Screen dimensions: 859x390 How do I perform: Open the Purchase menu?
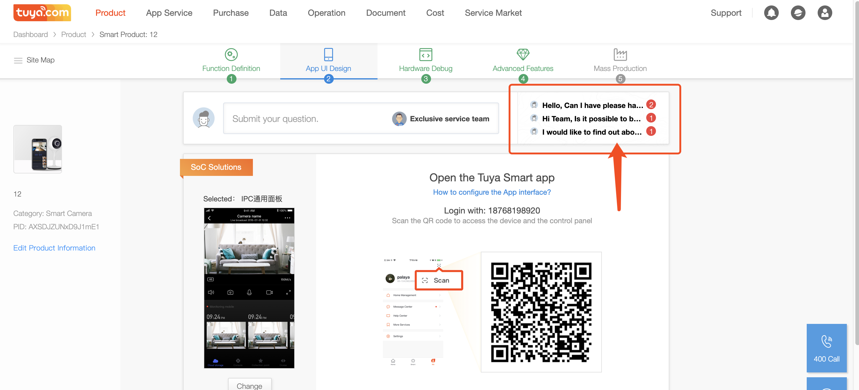pos(231,13)
